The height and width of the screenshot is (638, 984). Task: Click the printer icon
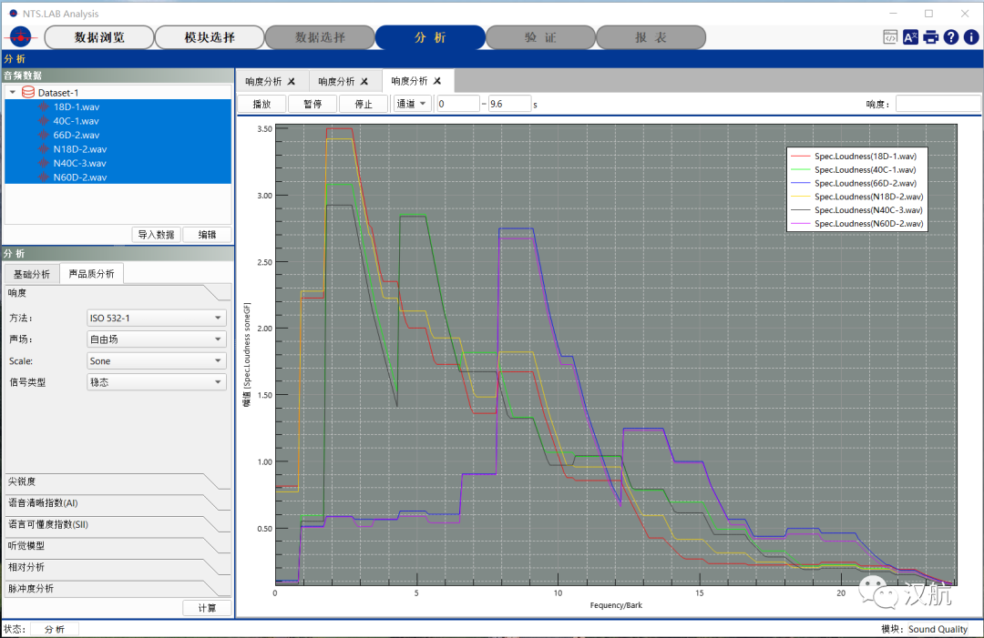tap(930, 37)
